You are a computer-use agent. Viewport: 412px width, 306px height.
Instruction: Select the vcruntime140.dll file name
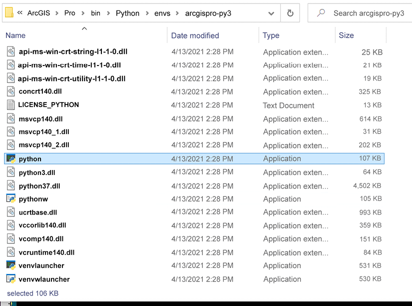pos(46,252)
